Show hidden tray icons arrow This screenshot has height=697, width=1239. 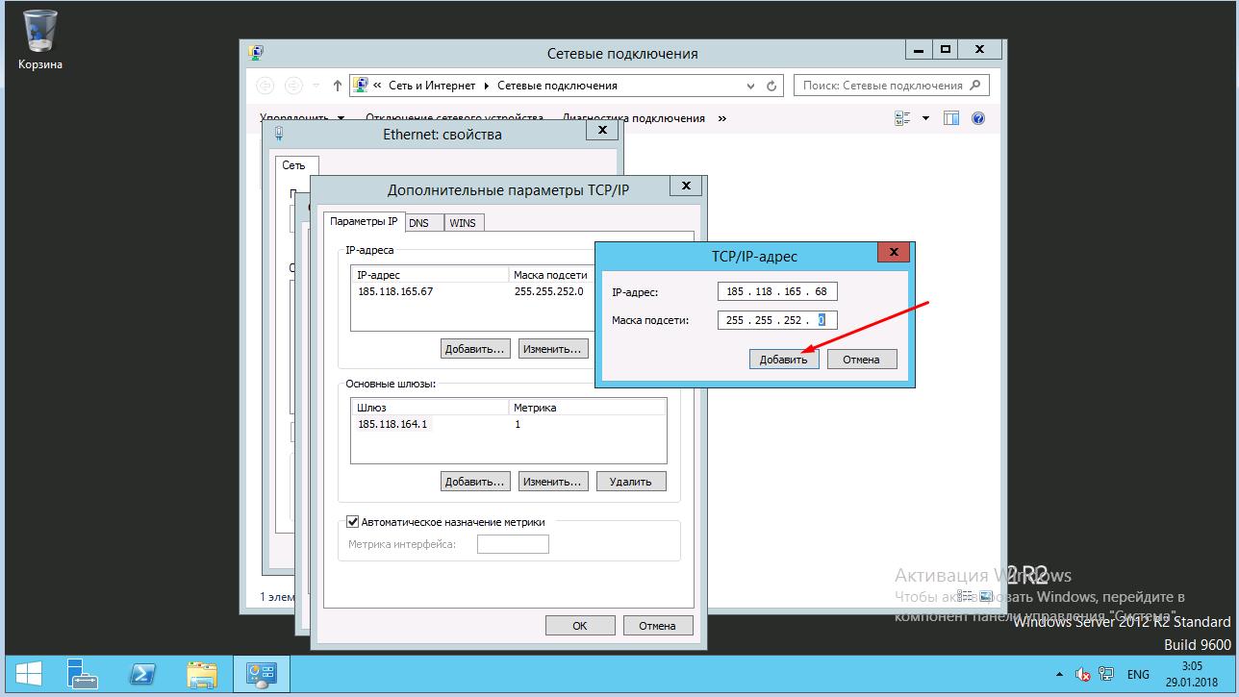(1060, 675)
